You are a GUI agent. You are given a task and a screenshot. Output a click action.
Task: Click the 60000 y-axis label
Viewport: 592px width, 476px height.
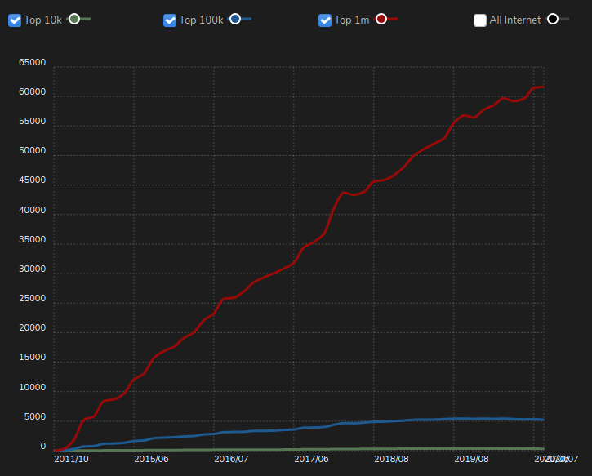[x=33, y=91]
